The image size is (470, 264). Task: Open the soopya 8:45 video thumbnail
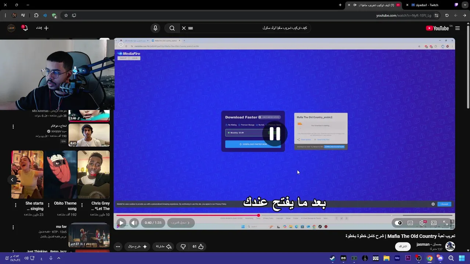(x=89, y=135)
